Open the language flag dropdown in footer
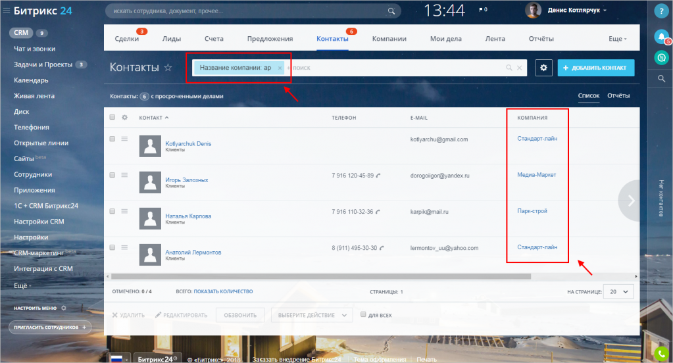Screen dimensions: 673x363 pyautogui.click(x=119, y=358)
